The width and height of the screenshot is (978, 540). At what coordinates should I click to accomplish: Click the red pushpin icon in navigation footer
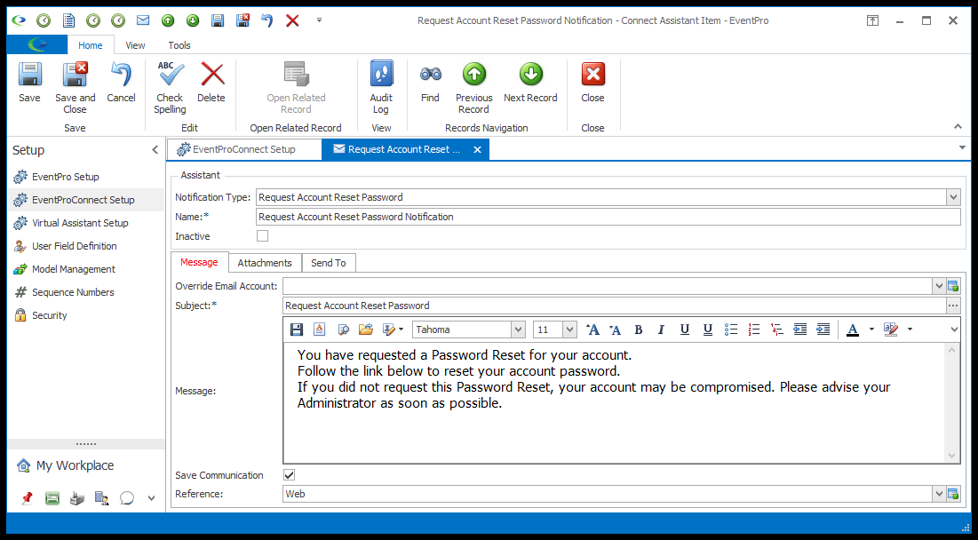(x=27, y=498)
